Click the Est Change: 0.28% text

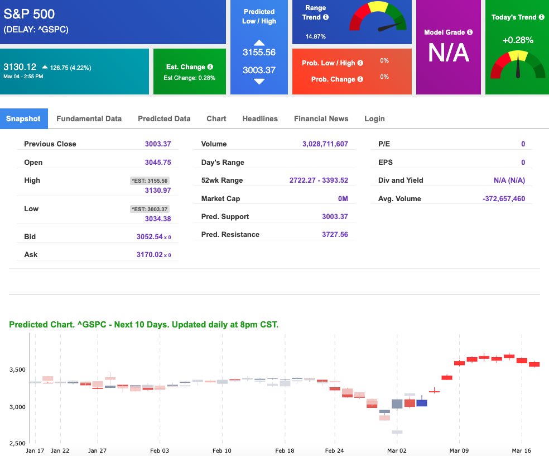point(190,78)
